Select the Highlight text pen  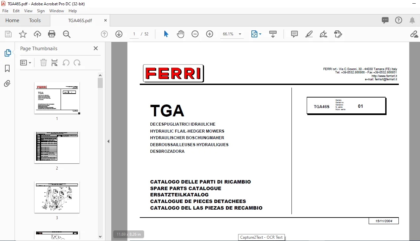[309, 34]
